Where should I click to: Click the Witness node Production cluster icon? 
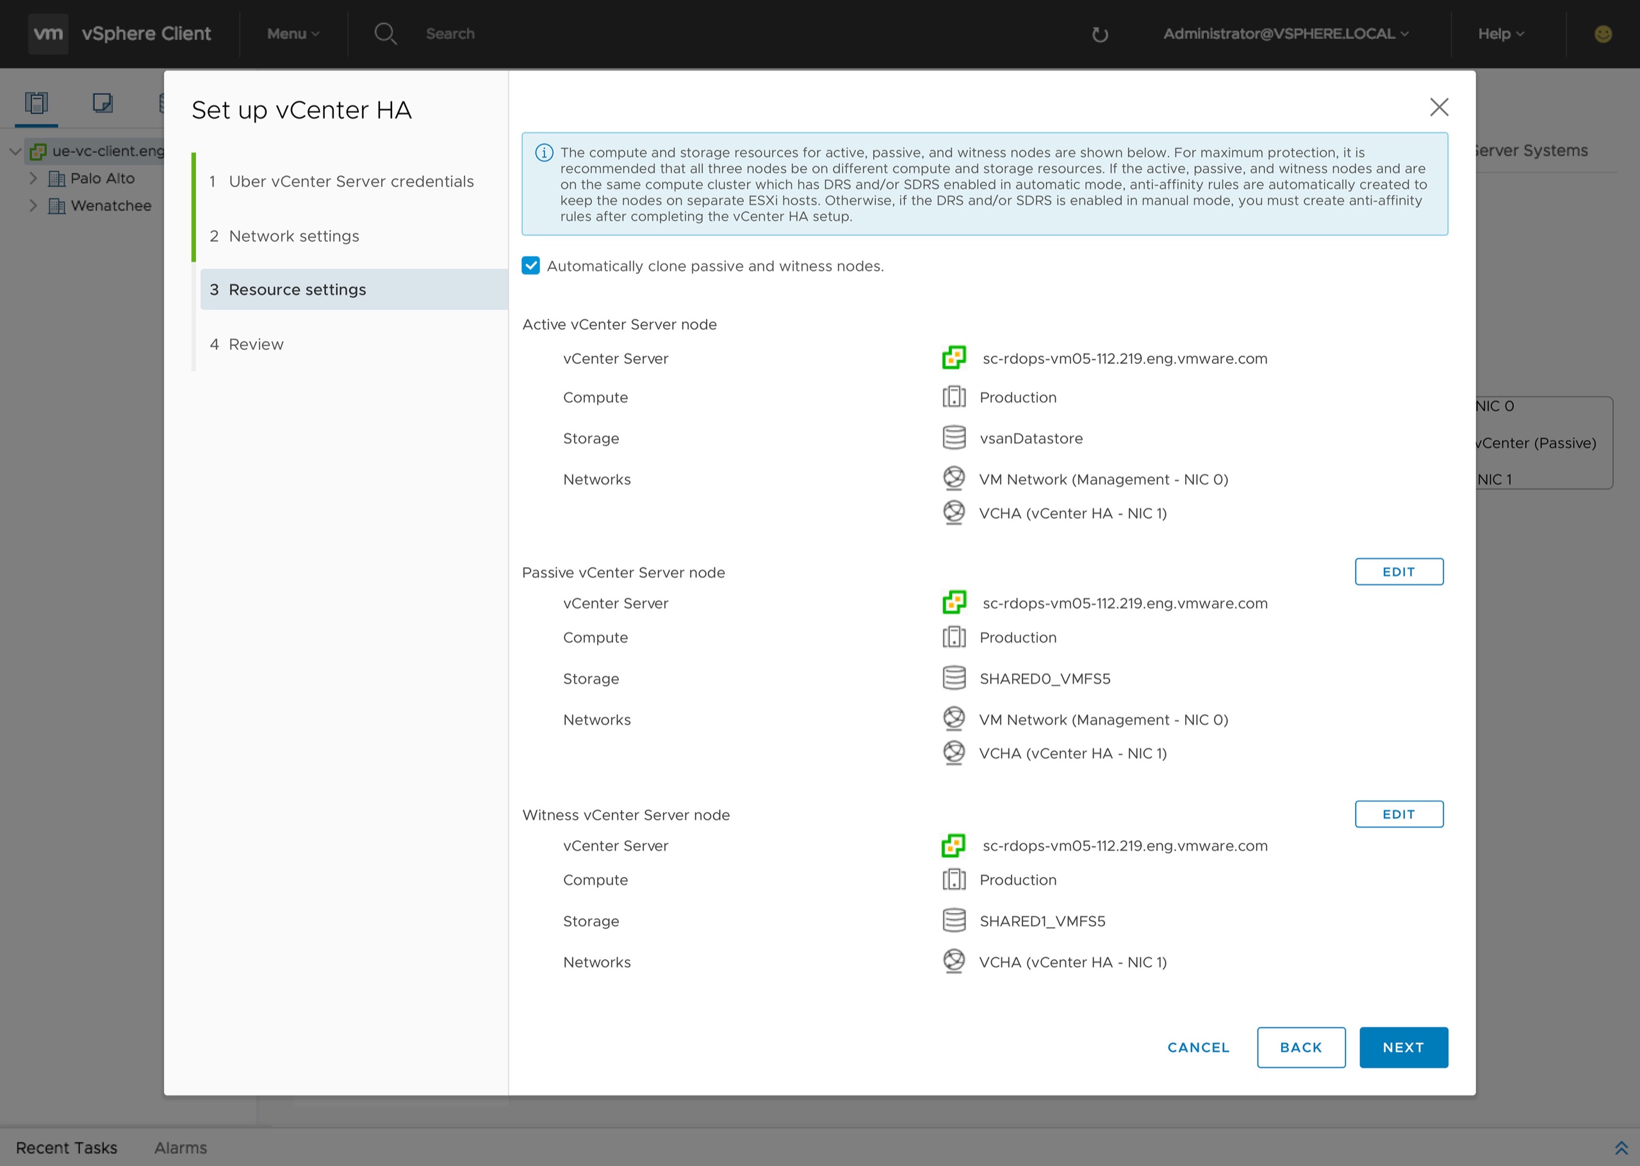[x=954, y=880]
